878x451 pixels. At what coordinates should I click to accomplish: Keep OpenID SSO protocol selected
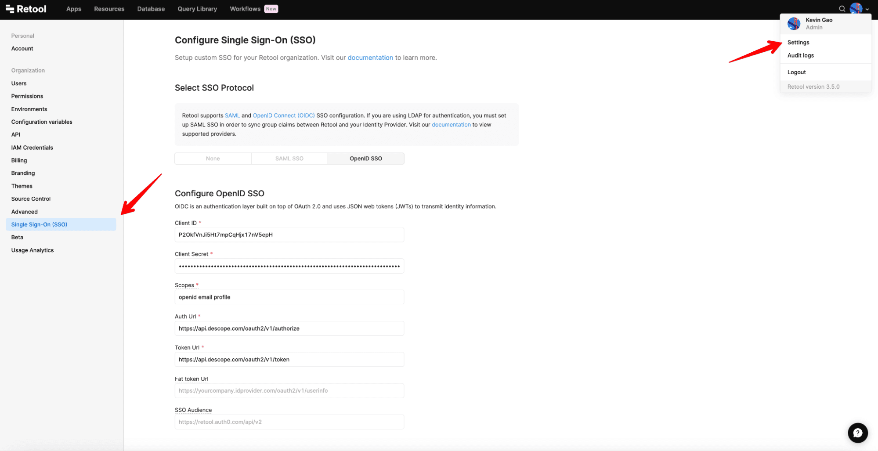click(x=365, y=158)
